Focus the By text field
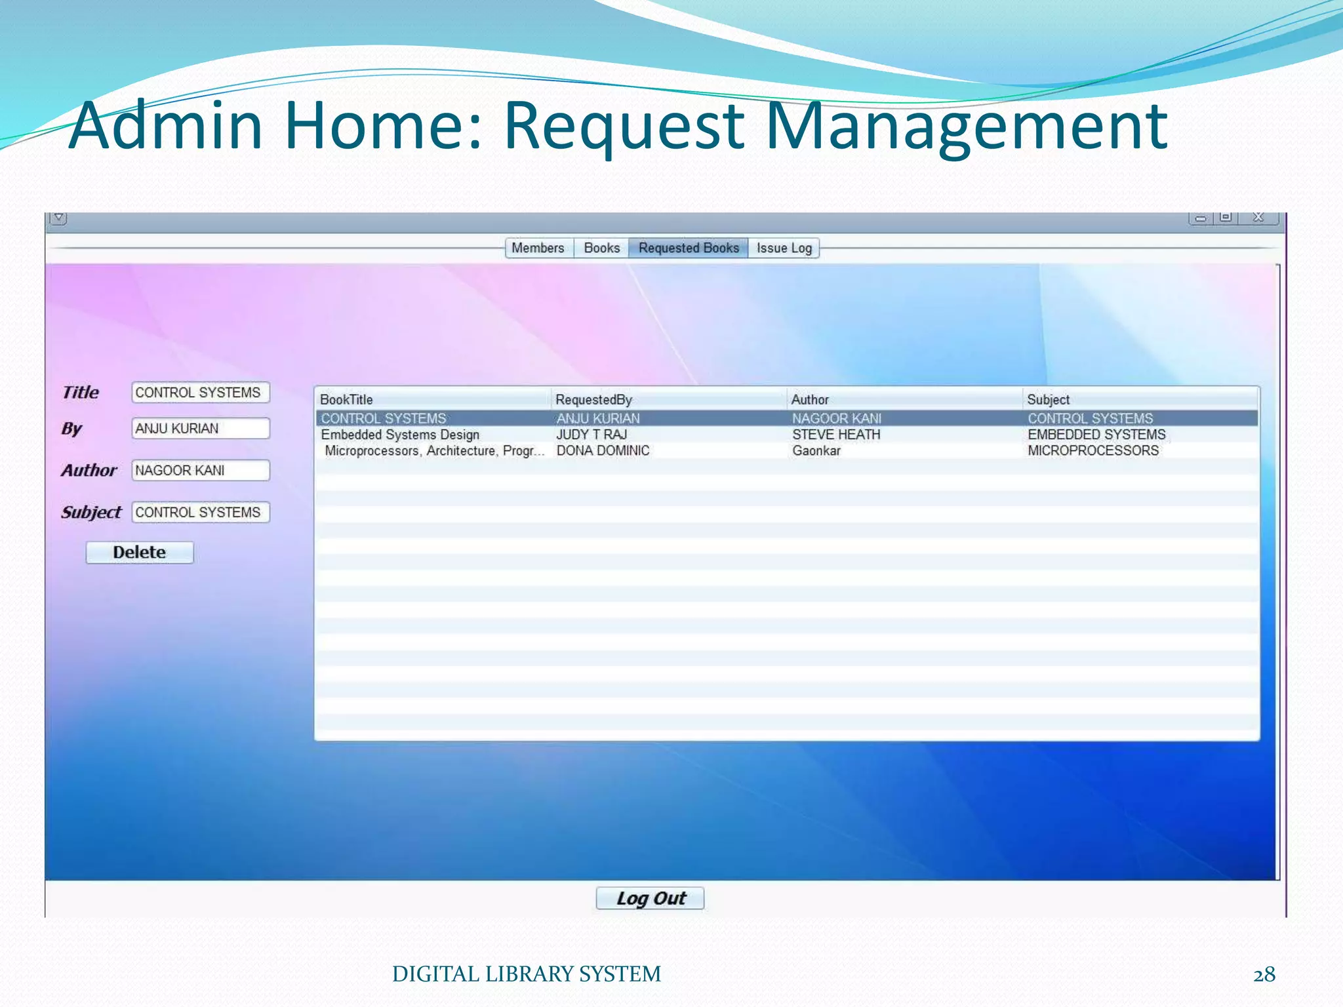1343x1007 pixels. tap(200, 429)
